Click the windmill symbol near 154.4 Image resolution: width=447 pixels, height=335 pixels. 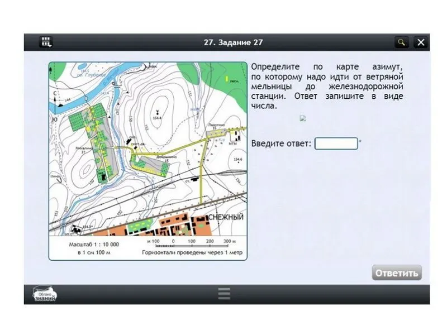click(x=157, y=112)
